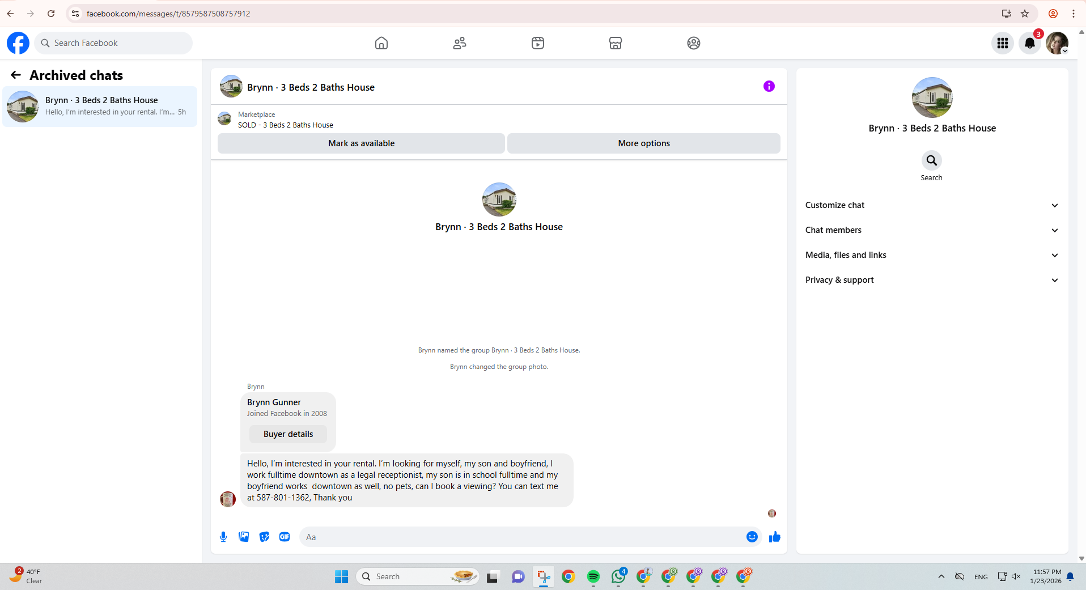Open the clock and date
Screen dimensions: 1086x590
click(x=1046, y=576)
